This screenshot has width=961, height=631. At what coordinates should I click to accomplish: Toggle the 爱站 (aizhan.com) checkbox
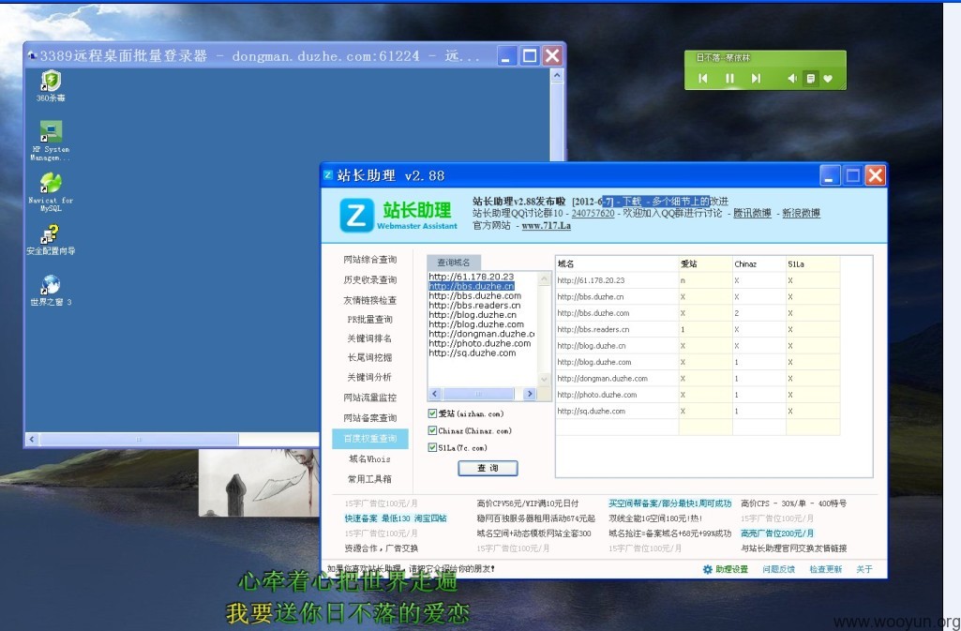tap(432, 413)
